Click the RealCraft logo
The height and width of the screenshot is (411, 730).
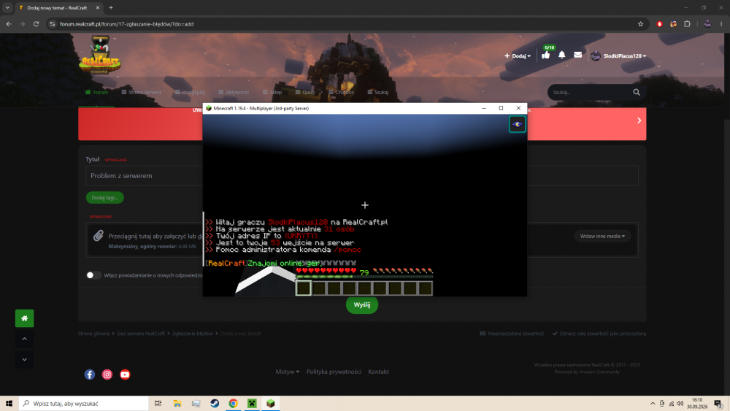click(99, 55)
